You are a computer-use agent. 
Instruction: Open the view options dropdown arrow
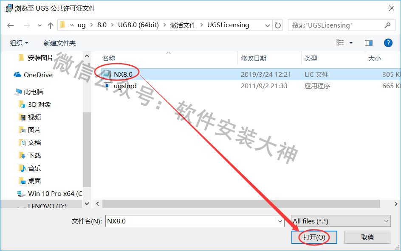(x=351, y=43)
